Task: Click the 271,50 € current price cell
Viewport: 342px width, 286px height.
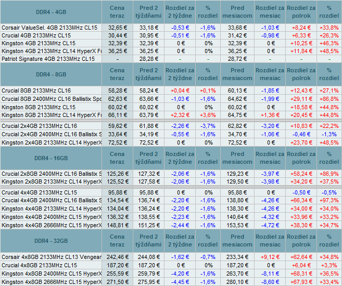Action: (117, 282)
